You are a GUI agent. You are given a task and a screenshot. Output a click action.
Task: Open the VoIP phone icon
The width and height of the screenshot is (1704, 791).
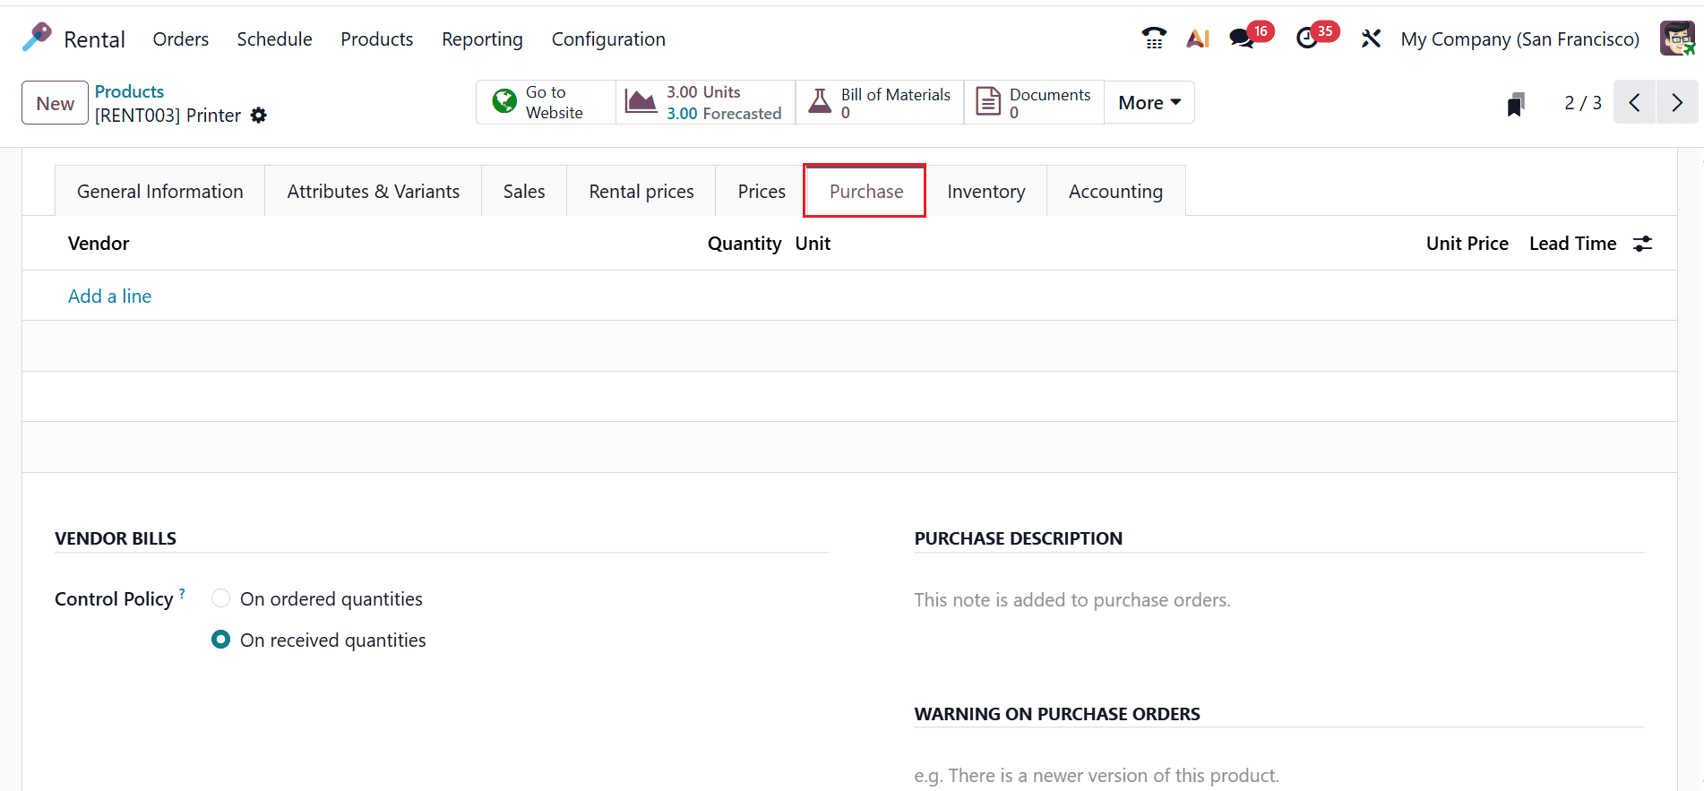1154,39
